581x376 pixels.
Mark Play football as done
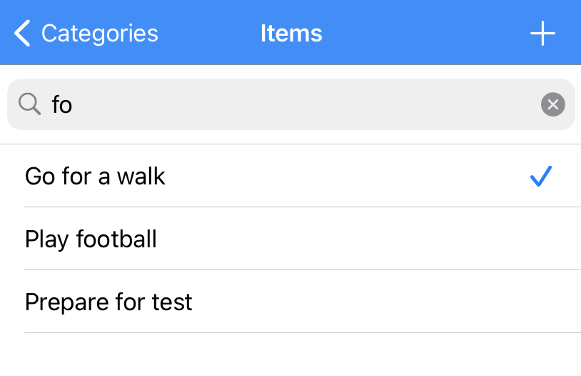point(290,239)
